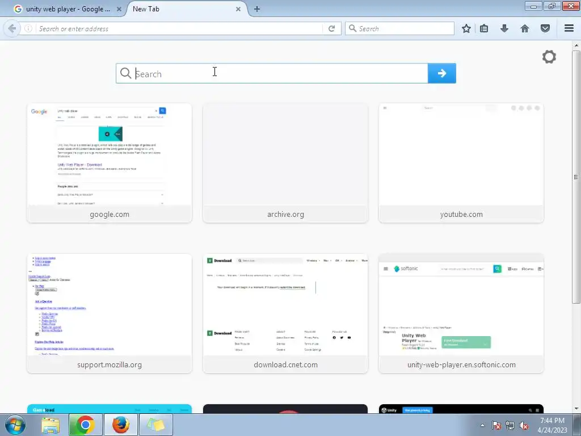Image resolution: width=581 pixels, height=436 pixels.
Task: Click the page scrollbar thumb
Action: click(576, 177)
